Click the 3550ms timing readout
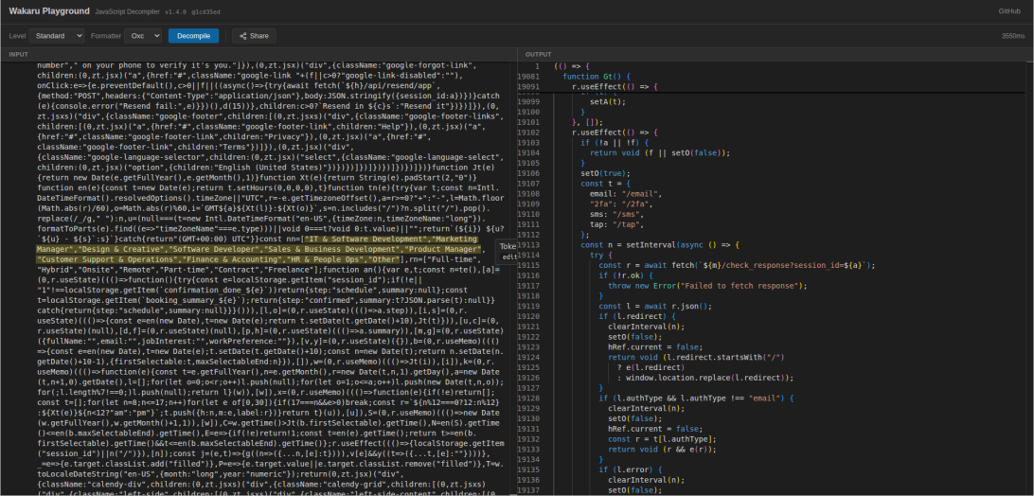This screenshot has height=496, width=1034. click(1012, 36)
